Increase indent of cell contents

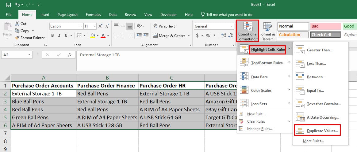tap(146, 36)
